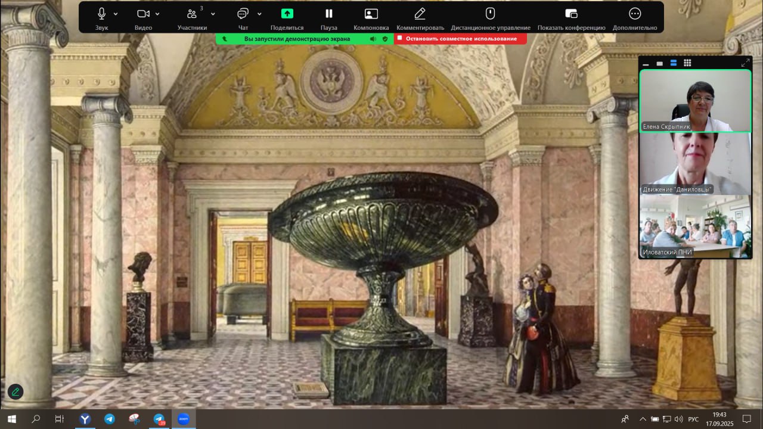Pause screen sharing with Пауза
This screenshot has width=763, height=429.
click(x=328, y=14)
